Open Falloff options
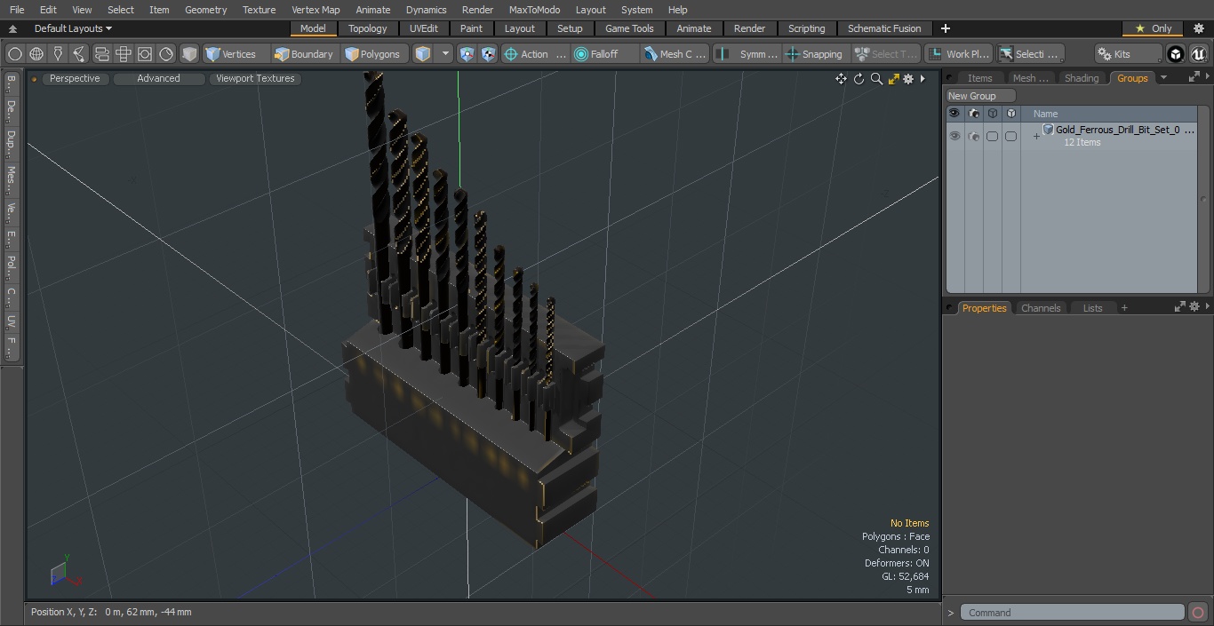 click(604, 54)
